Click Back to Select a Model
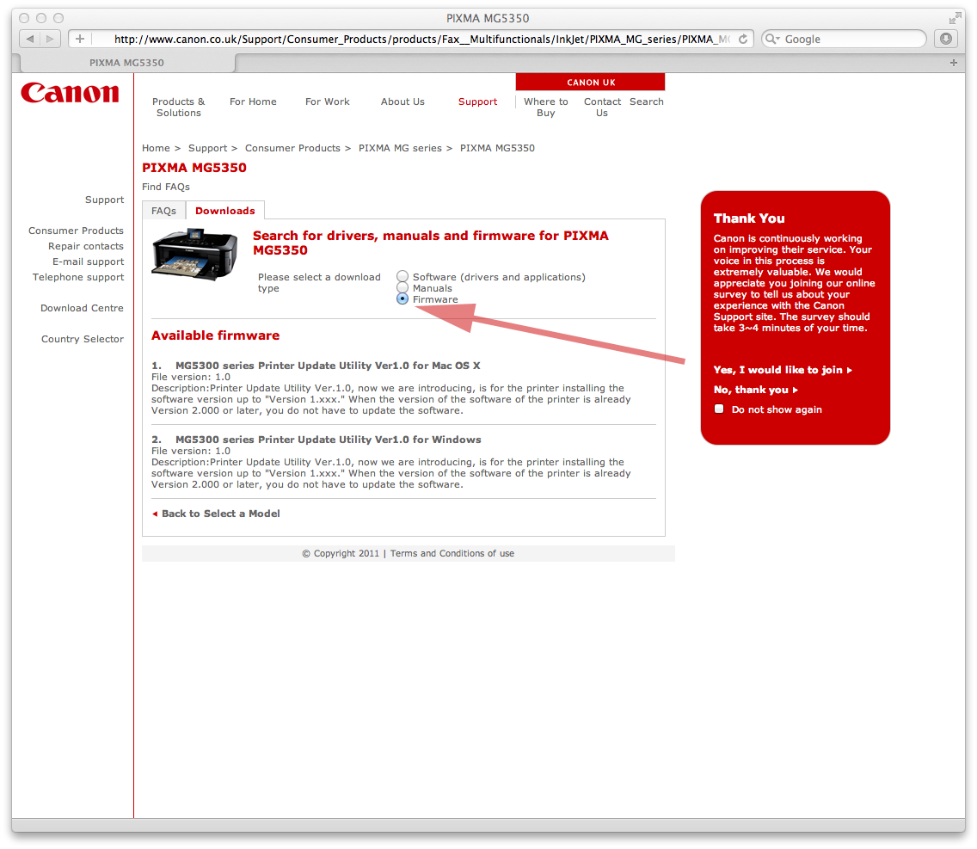 220,514
